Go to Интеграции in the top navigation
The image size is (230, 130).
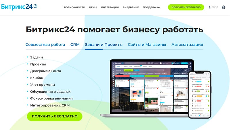[x=110, y=7]
